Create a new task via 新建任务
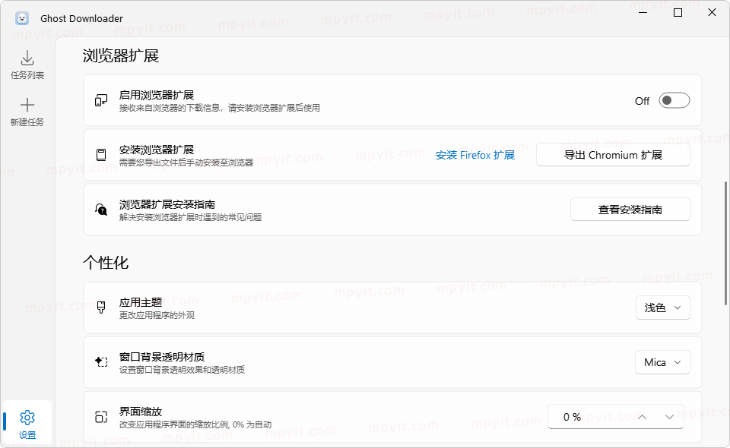This screenshot has width=730, height=448. pyautogui.click(x=27, y=112)
